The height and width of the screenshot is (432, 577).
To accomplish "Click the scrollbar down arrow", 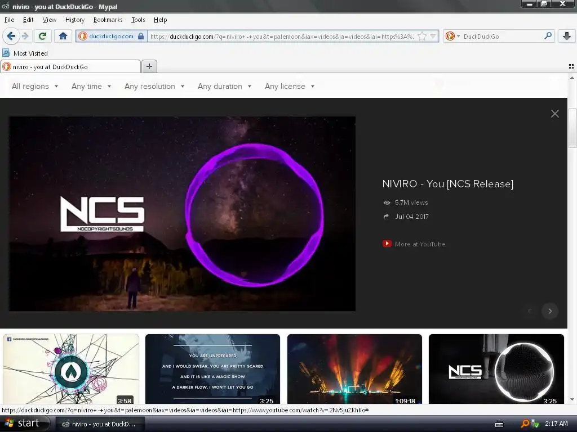I will pyautogui.click(x=572, y=400).
